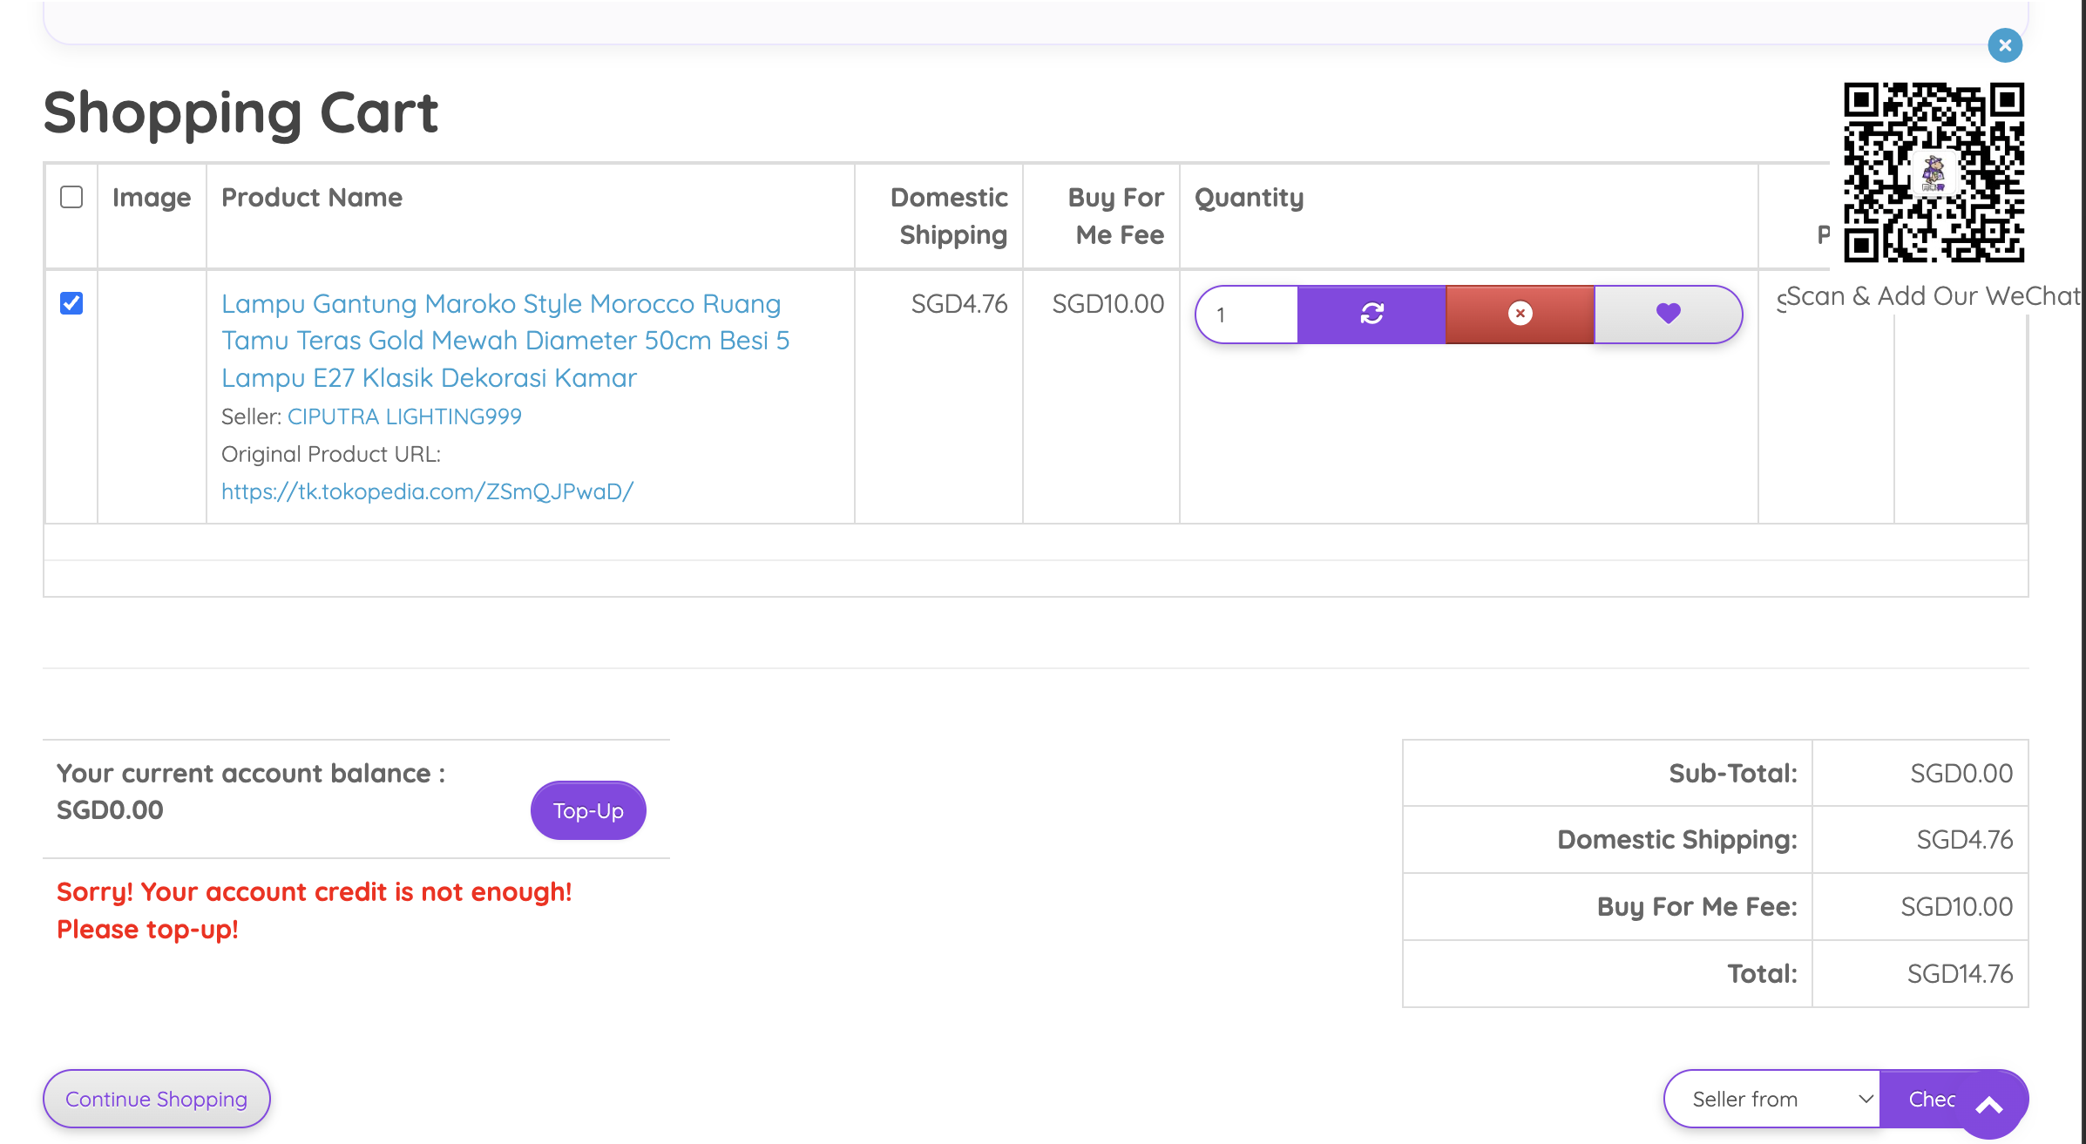Open the tokopedia original product URL
Image resolution: width=2086 pixels, height=1144 pixels.
tap(427, 491)
